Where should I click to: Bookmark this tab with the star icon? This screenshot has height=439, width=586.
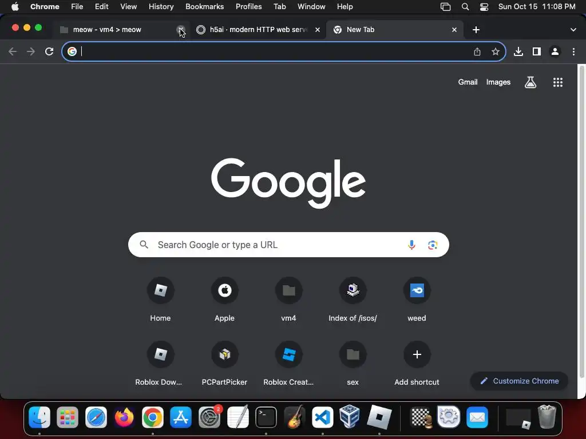[496, 51]
